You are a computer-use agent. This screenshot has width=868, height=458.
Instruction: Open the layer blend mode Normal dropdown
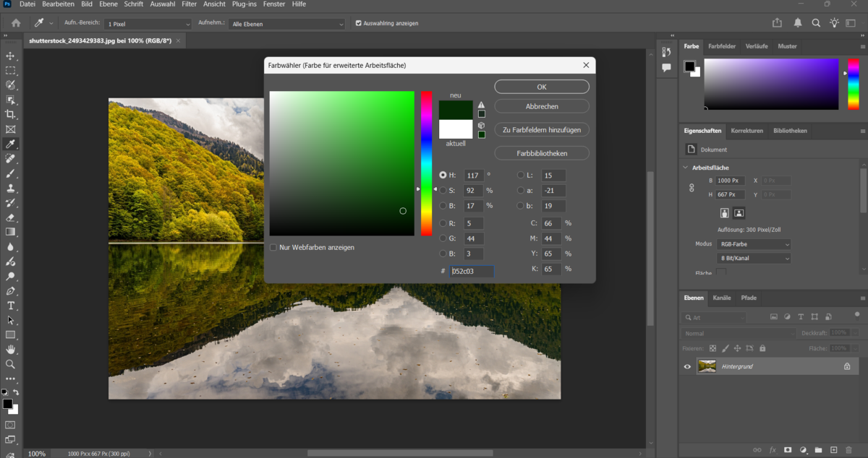(738, 333)
